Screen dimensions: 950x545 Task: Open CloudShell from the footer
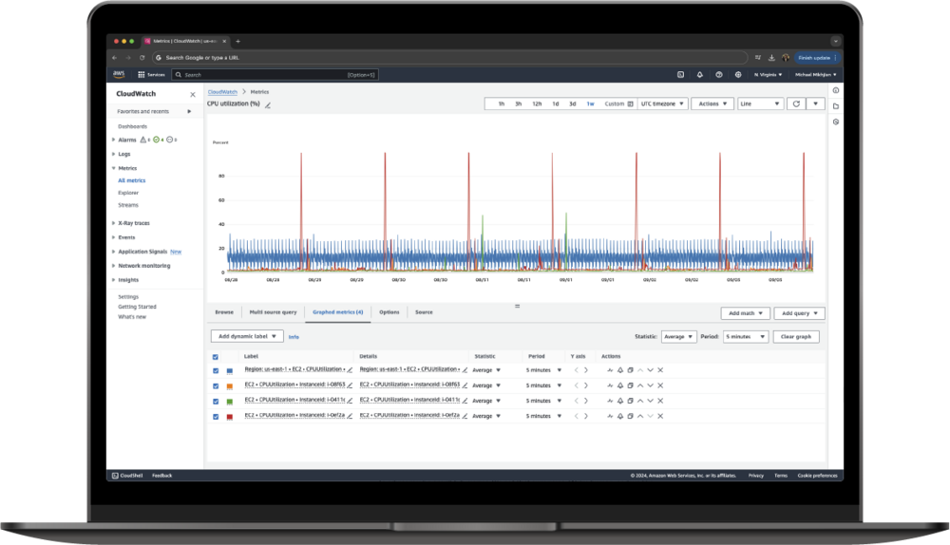click(x=127, y=476)
